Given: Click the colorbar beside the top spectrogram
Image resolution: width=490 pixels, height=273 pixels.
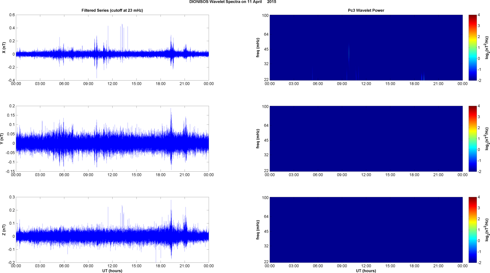Looking at the screenshot, I should click(472, 48).
